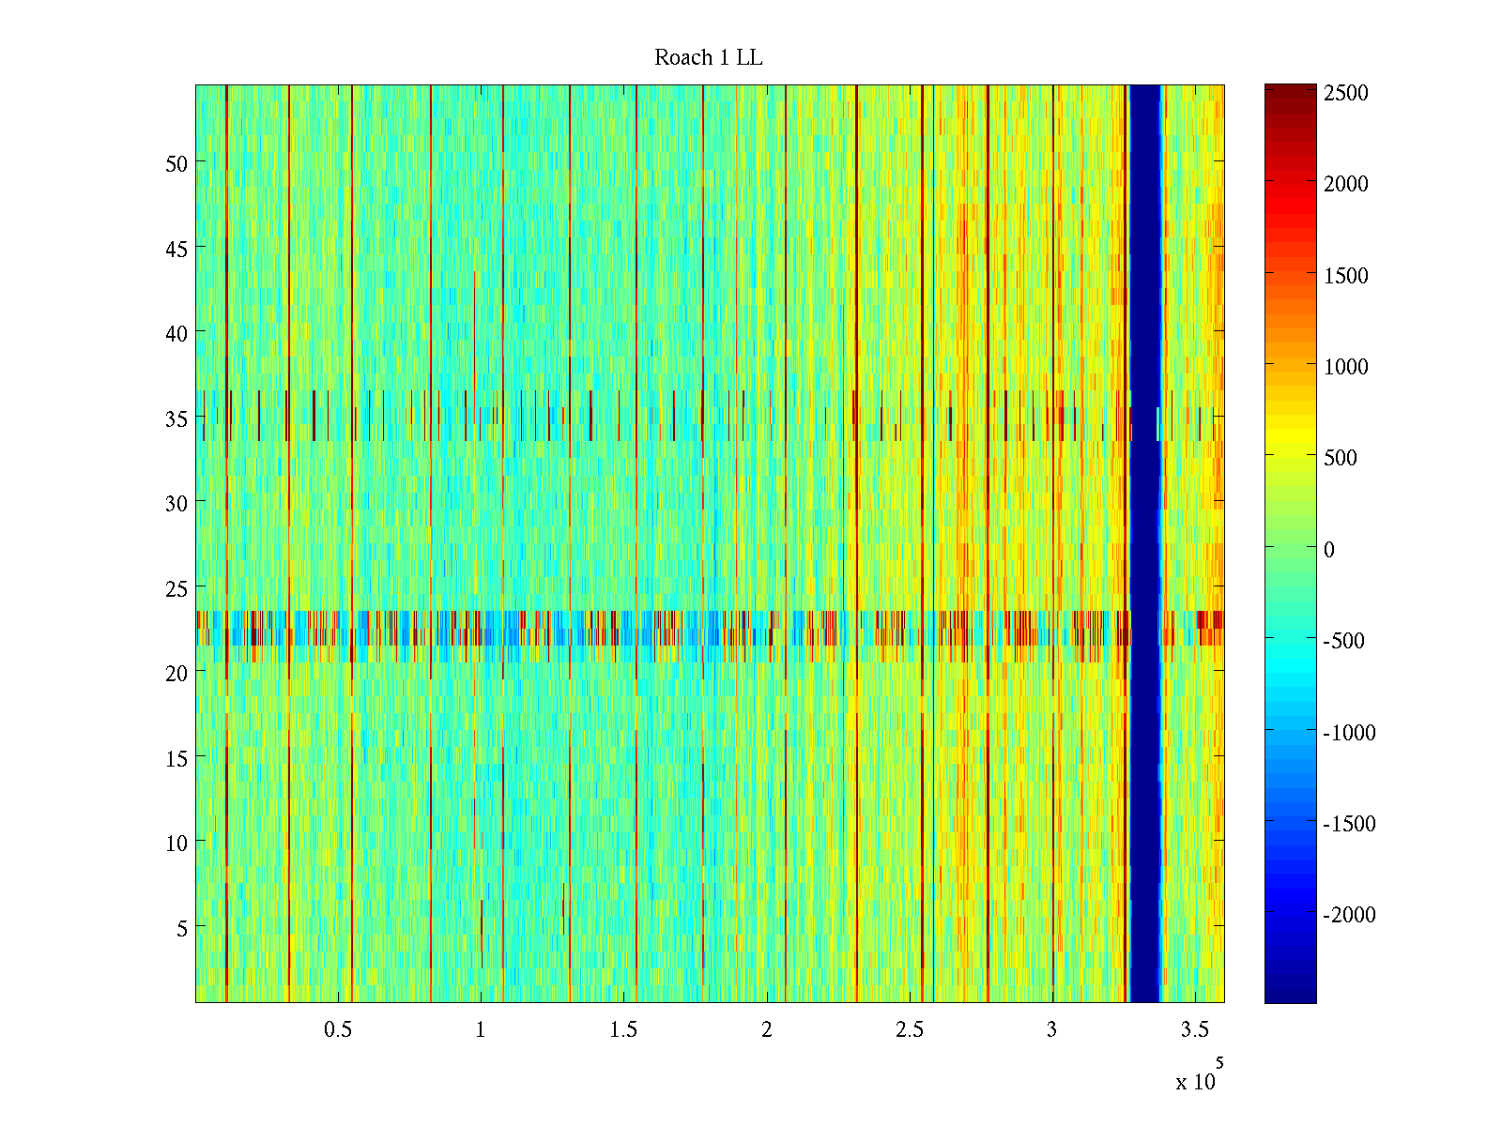Screen dimensions: 1502x1126
Task: Click the streaked horizontal band near row 35
Action: point(657,416)
